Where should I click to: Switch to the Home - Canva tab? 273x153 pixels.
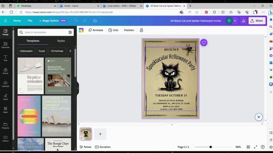coord(79,6)
